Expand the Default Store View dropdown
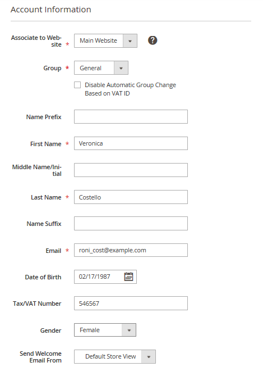 pos(115,356)
